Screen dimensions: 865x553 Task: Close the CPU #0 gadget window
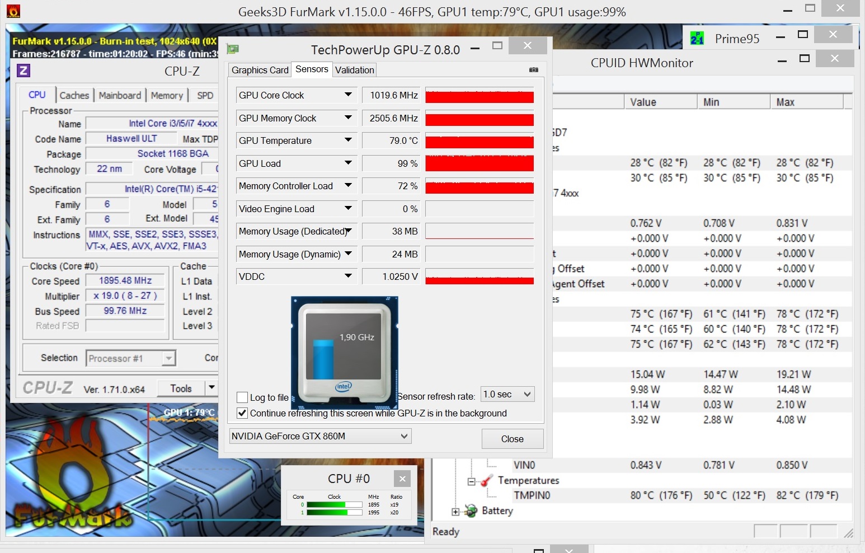pos(402,479)
